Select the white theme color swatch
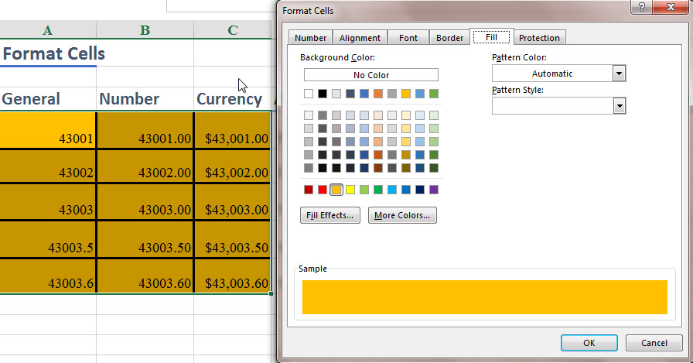Screen dimensions: 693x363 309,94
